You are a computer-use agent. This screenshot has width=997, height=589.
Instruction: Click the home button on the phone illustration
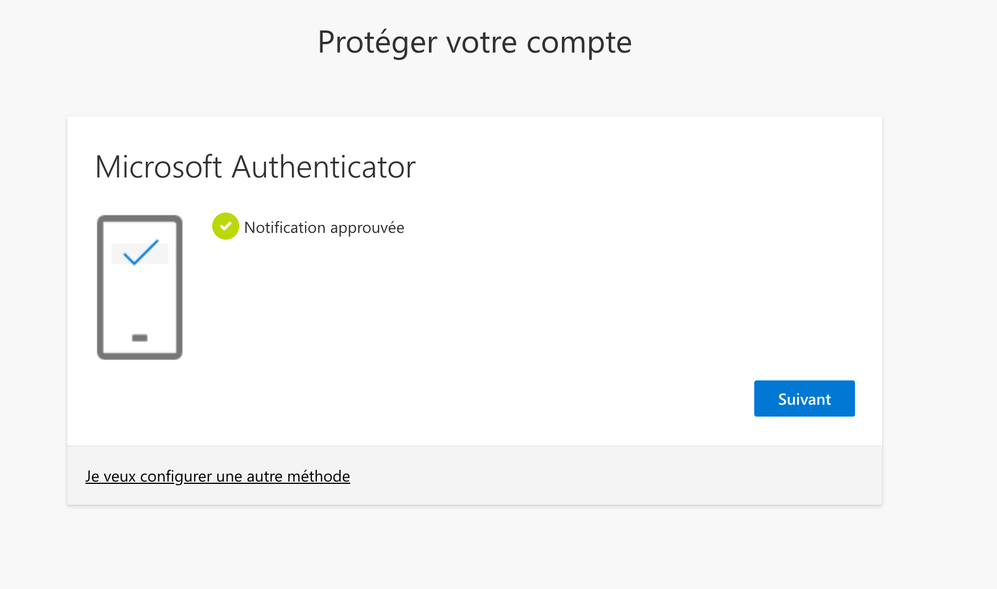tap(140, 338)
